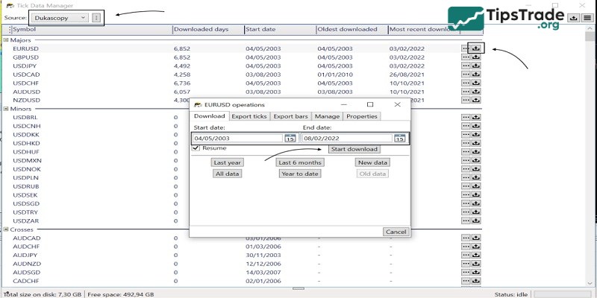This screenshot has height=298, width=597.
Task: Click the download icon for AUDCAD row
Action: point(477,238)
